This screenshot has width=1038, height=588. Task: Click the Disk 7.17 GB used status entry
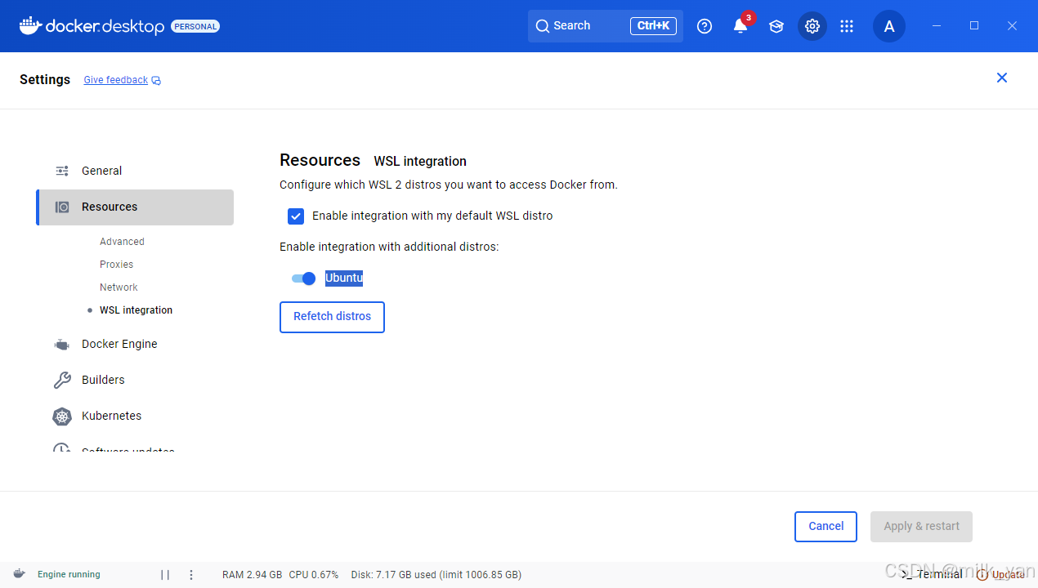(x=436, y=575)
